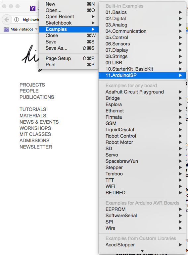Select 09.USB examples entry
188x255 pixels.
pos(142,63)
